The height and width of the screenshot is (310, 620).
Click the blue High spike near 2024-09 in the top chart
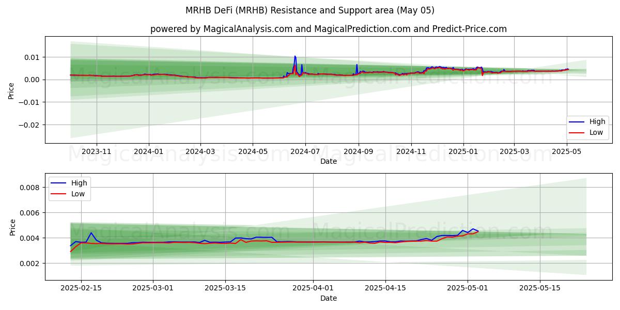(357, 65)
